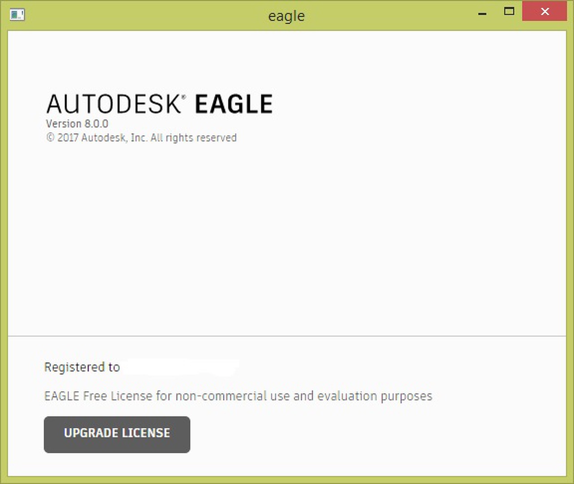Click the 'AUTODESK EAGLE' heading

159,104
